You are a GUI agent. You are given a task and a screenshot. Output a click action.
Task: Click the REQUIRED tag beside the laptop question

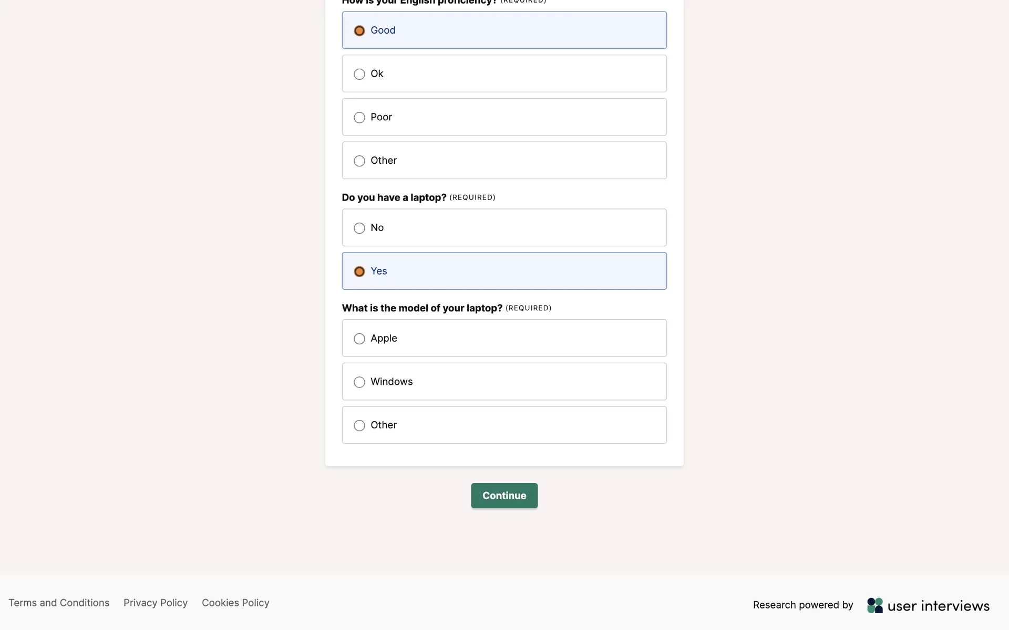(472, 197)
